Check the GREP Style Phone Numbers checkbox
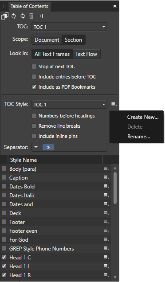165x282 pixels. [4, 248]
